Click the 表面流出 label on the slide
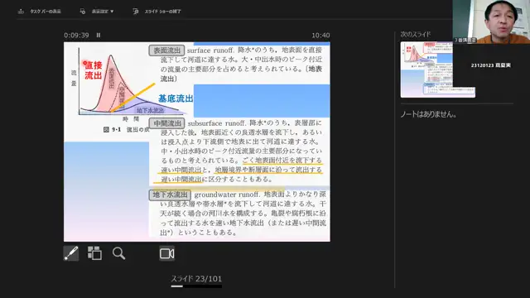 (167, 50)
